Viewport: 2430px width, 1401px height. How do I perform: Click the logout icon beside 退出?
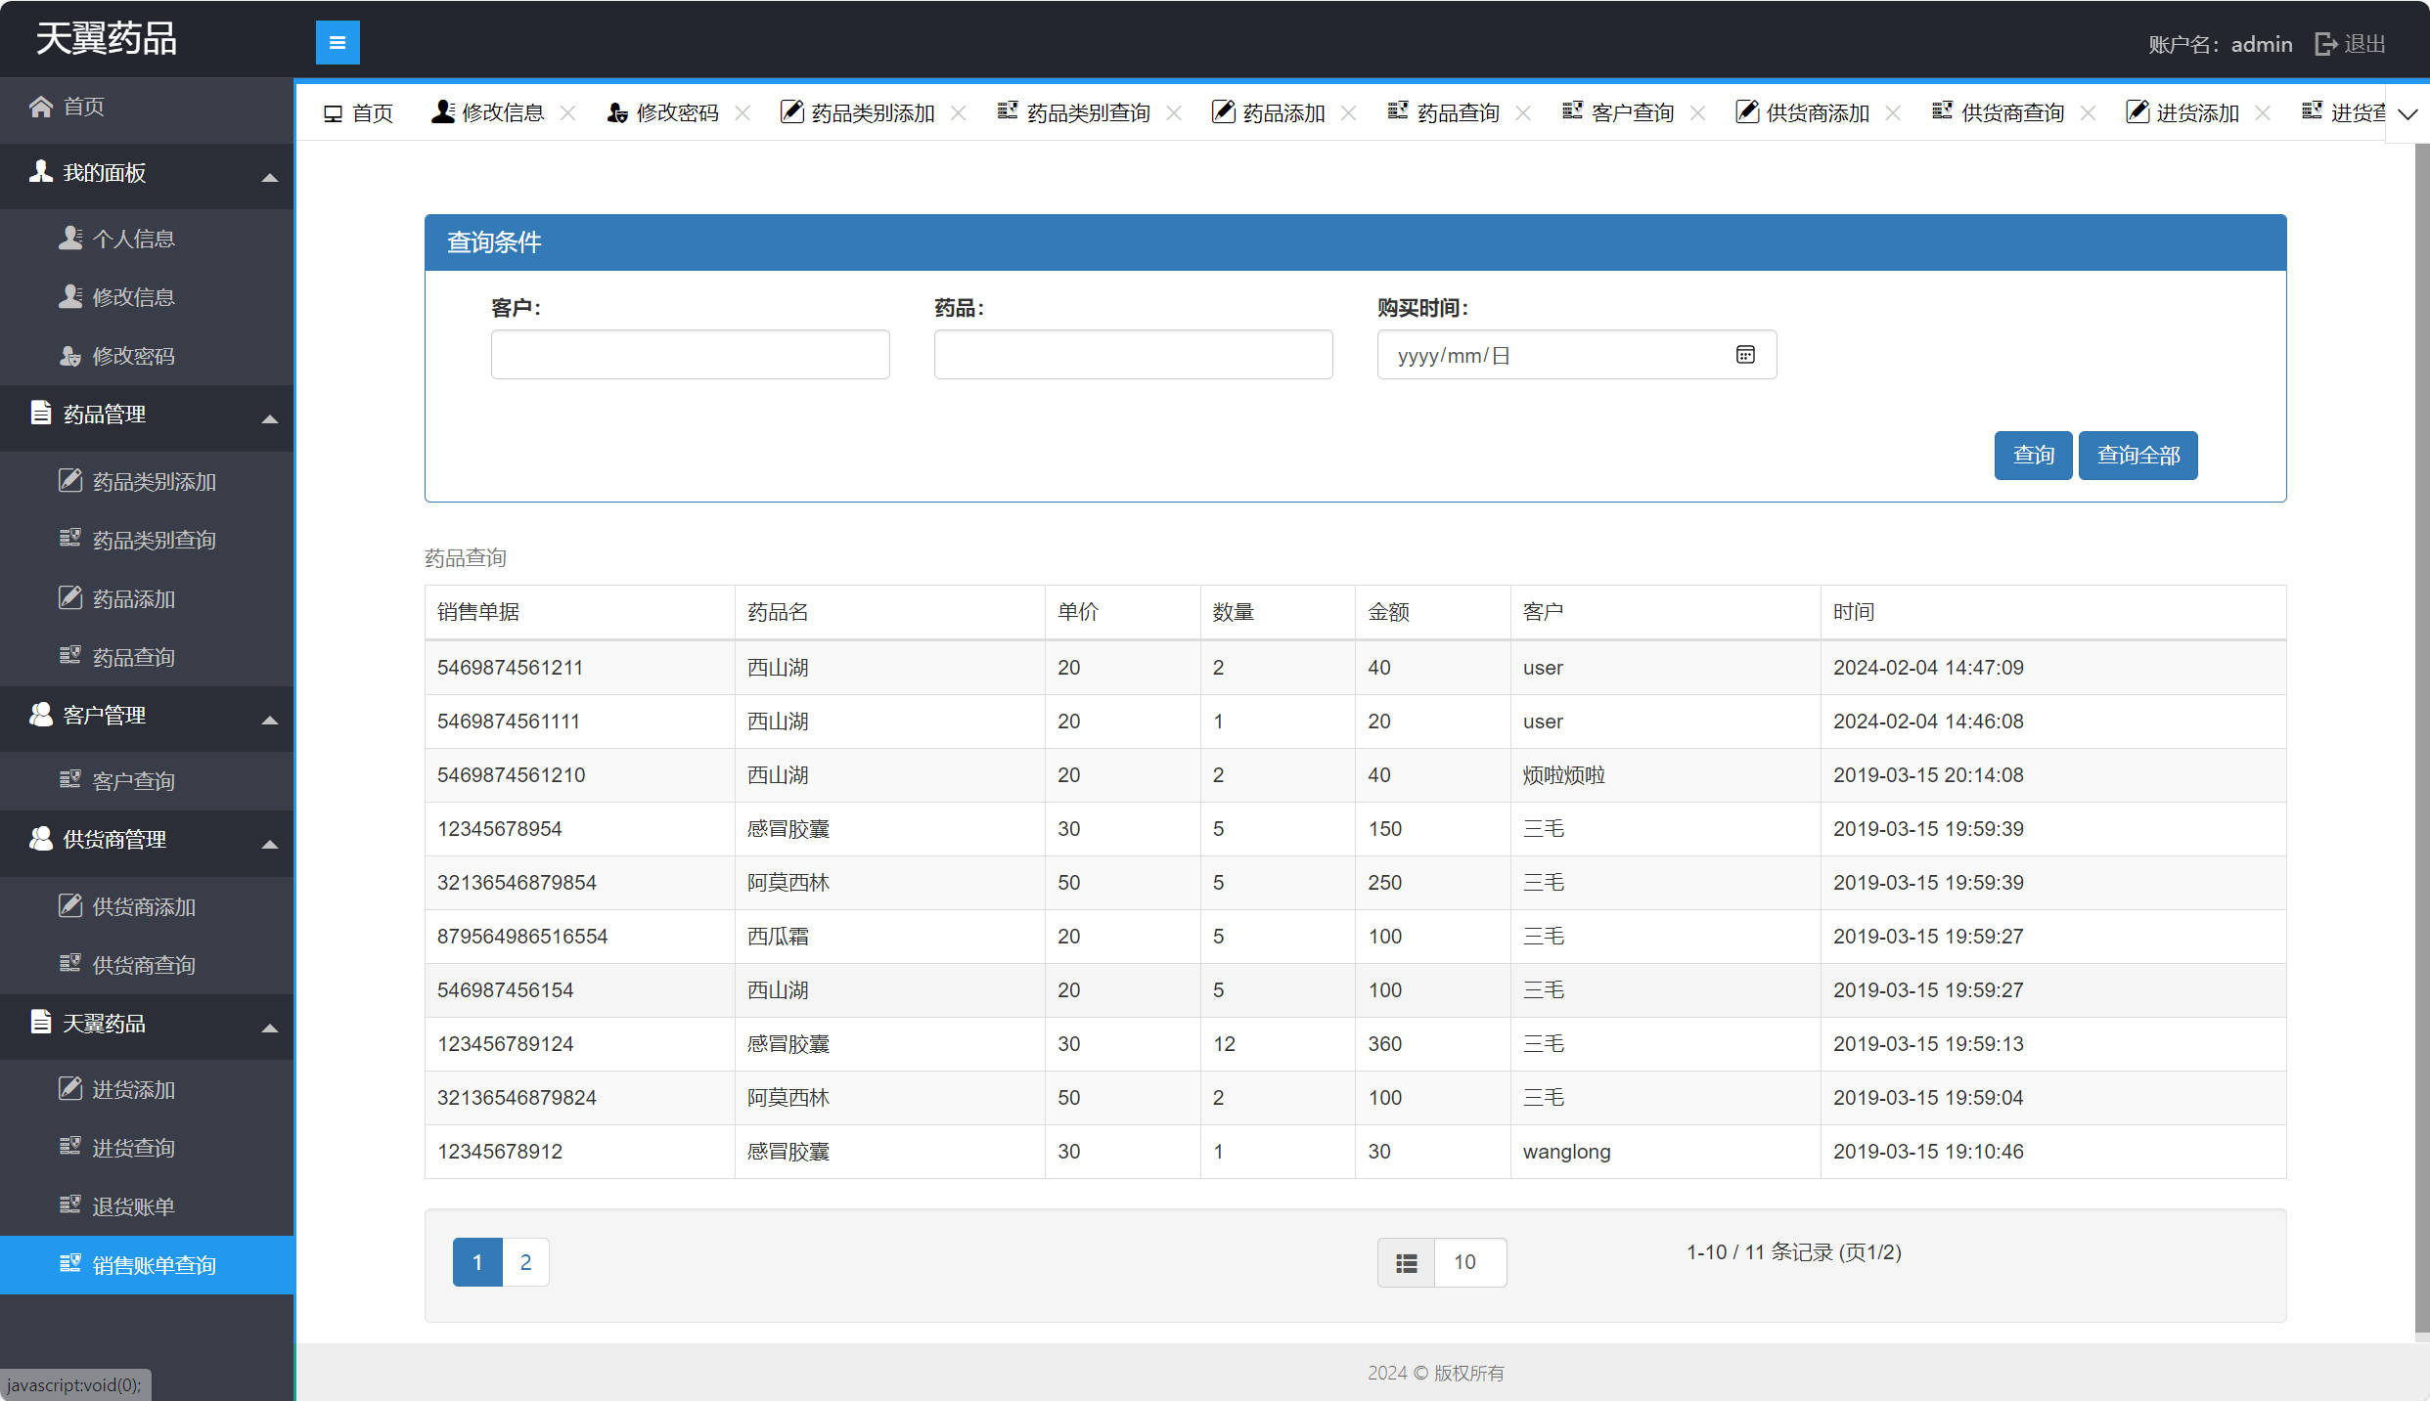tap(2326, 43)
